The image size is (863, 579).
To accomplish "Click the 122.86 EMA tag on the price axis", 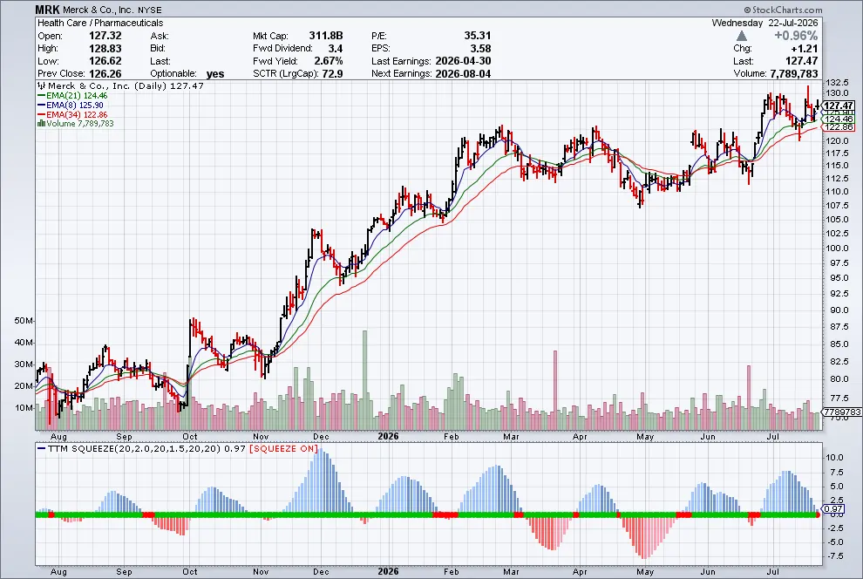I will pos(839,127).
